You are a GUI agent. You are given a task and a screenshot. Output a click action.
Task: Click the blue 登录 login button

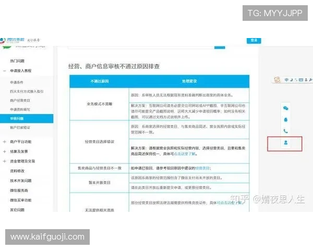254,41
